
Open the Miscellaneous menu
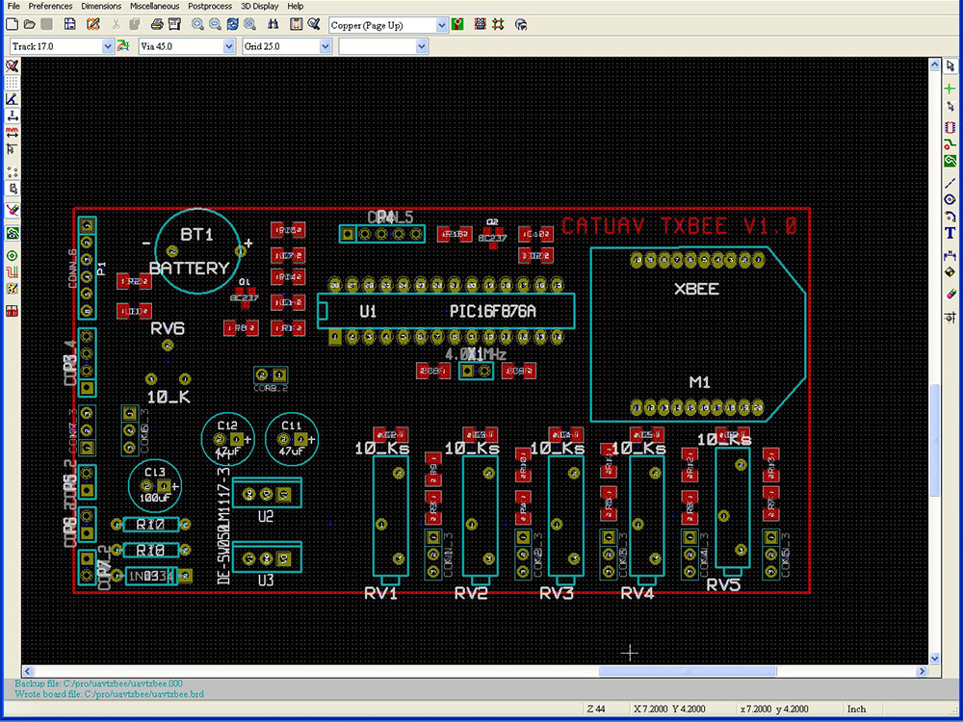point(155,6)
